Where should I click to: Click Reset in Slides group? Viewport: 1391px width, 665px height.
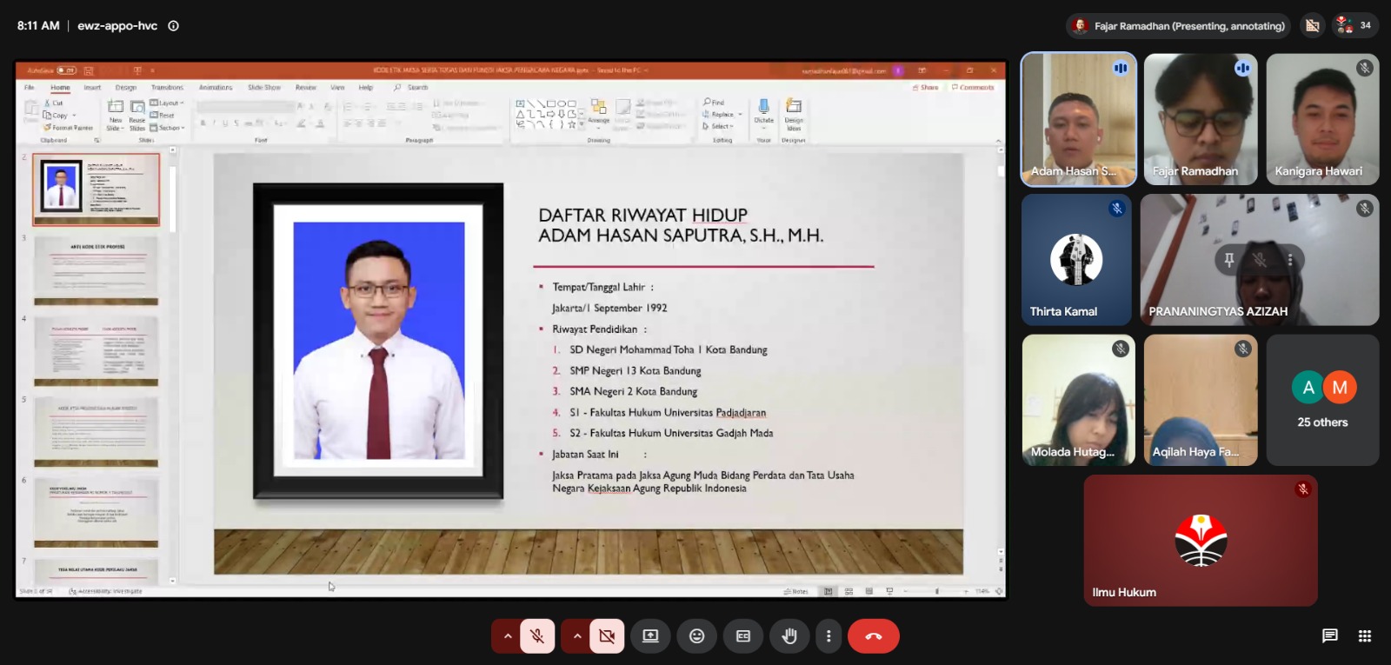pos(163,116)
